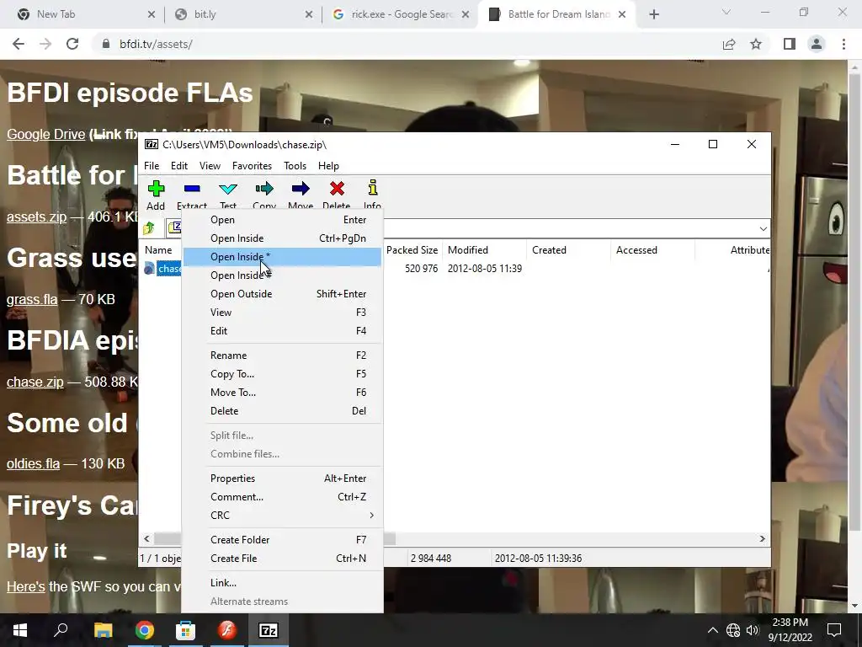Click the grass.fla link
The height and width of the screenshot is (647, 862).
(x=32, y=299)
